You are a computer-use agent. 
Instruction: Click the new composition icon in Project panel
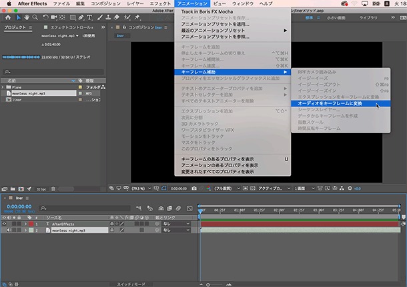[x=21, y=189]
